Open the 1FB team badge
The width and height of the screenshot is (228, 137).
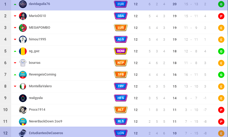(121, 74)
